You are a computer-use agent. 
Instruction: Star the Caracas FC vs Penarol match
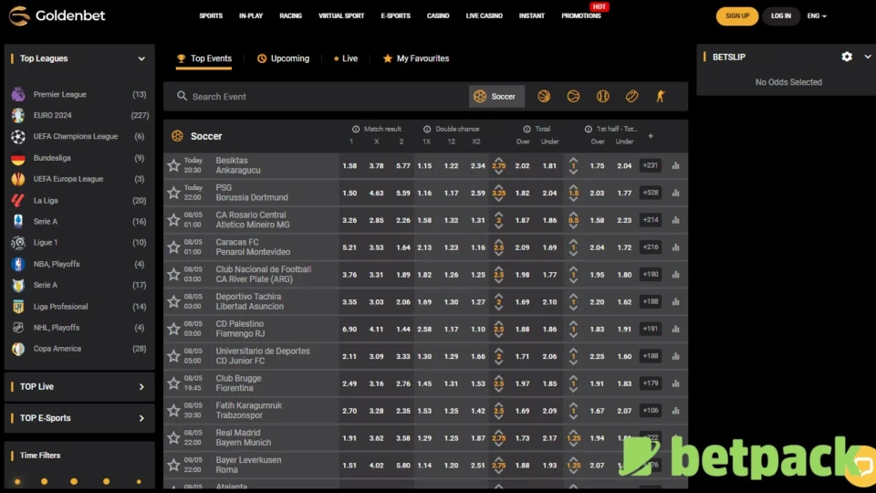173,247
